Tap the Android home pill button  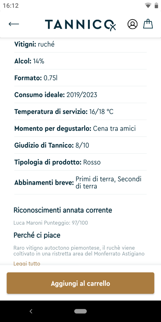(80, 311)
